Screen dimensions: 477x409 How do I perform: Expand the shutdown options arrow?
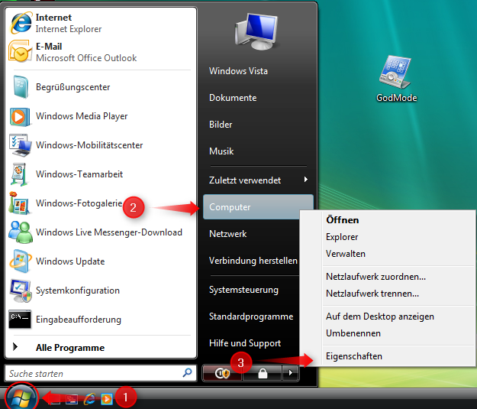pos(291,373)
